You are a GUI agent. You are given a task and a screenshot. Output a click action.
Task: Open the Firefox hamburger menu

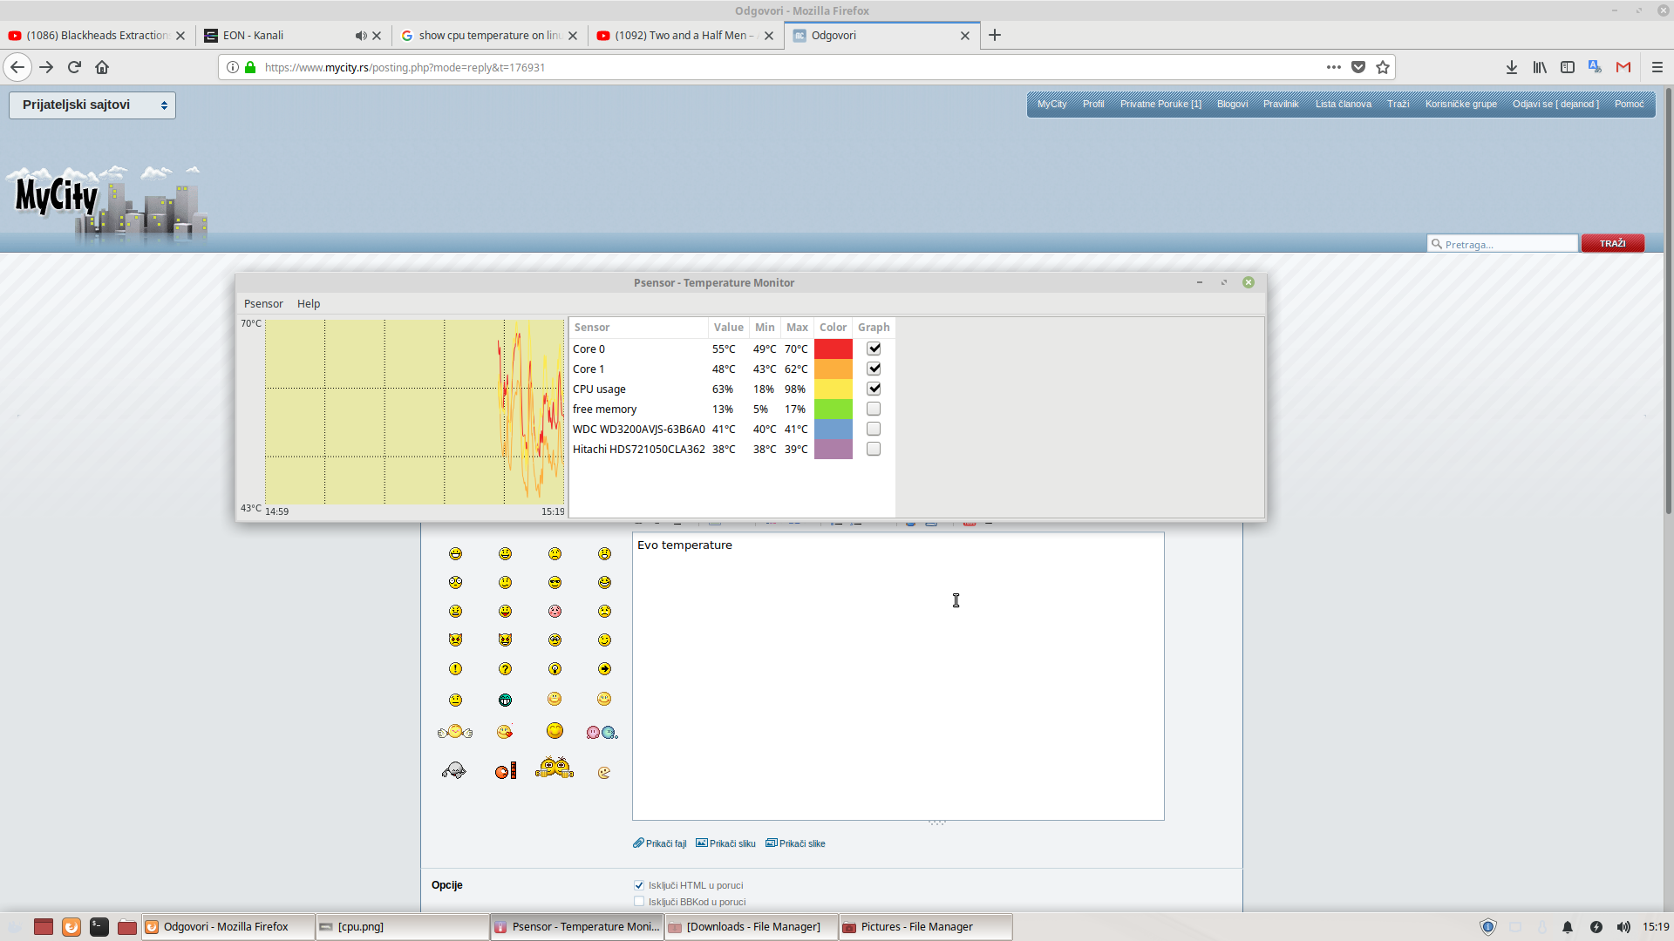pos(1657,67)
